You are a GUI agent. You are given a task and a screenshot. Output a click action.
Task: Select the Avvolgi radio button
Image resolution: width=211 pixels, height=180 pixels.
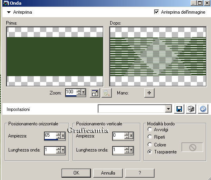(150, 130)
